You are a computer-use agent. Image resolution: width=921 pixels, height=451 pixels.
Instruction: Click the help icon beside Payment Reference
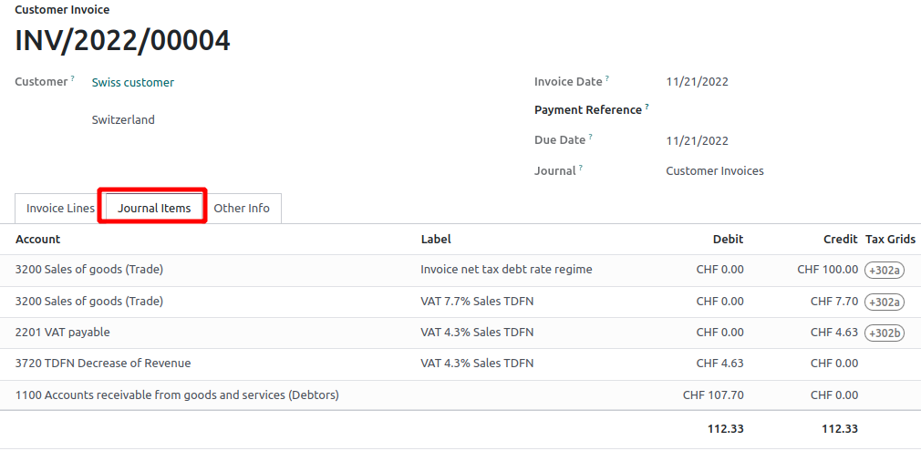coord(647,107)
